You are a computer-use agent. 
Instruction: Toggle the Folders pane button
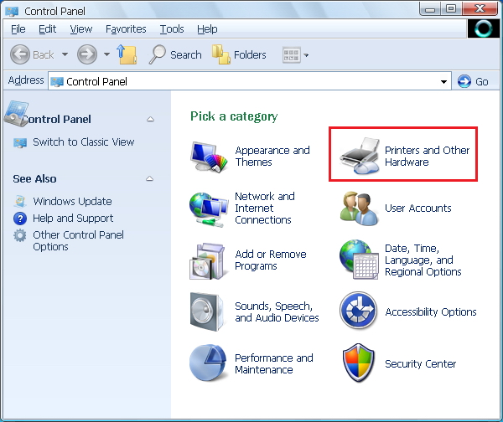pos(239,54)
